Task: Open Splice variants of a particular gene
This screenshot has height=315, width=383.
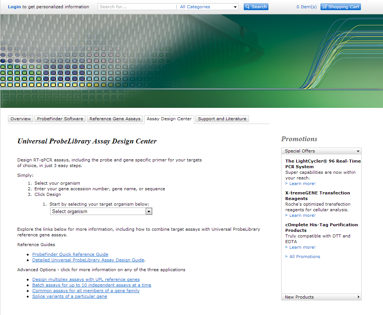Action: [x=70, y=296]
